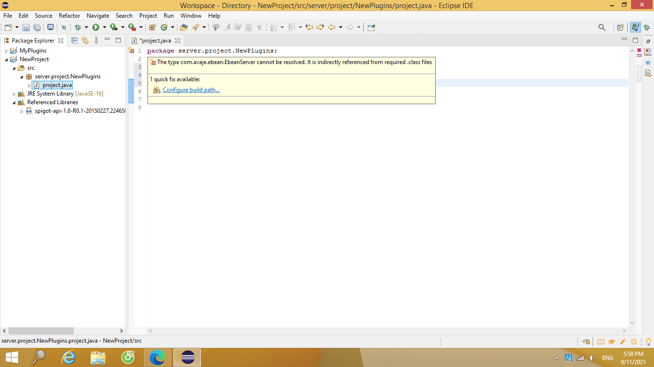
Task: Close the Package Explorer view
Action: [x=61, y=41]
